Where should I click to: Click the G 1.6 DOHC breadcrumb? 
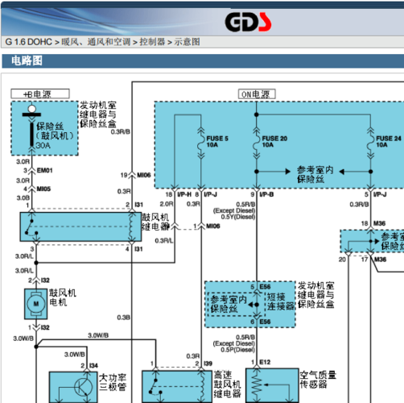28,42
